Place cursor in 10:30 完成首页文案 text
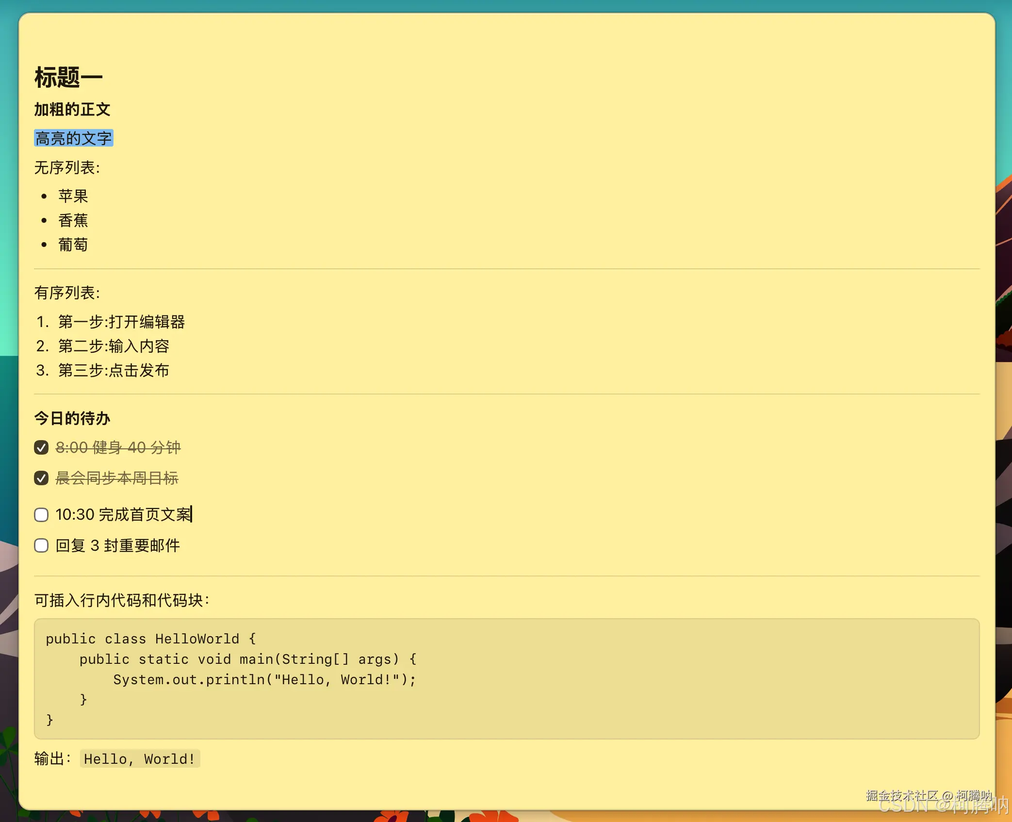Screen dimensions: 1012x822 [124, 515]
